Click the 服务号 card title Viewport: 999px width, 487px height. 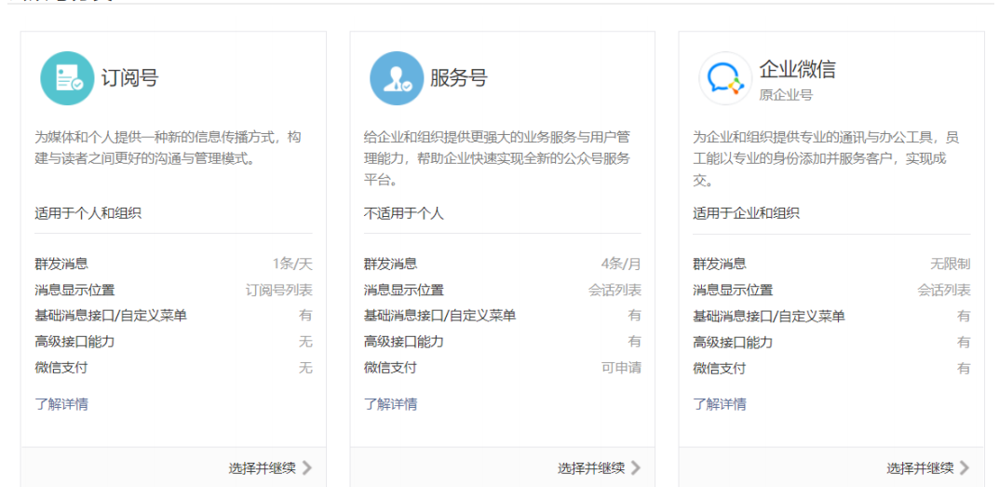459,78
